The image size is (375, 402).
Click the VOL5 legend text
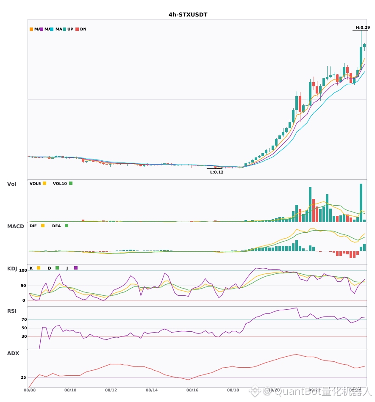[35, 184]
